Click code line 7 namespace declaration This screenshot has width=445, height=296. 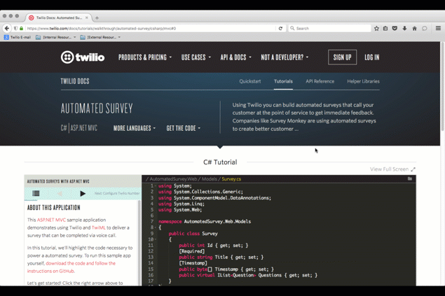205,222
